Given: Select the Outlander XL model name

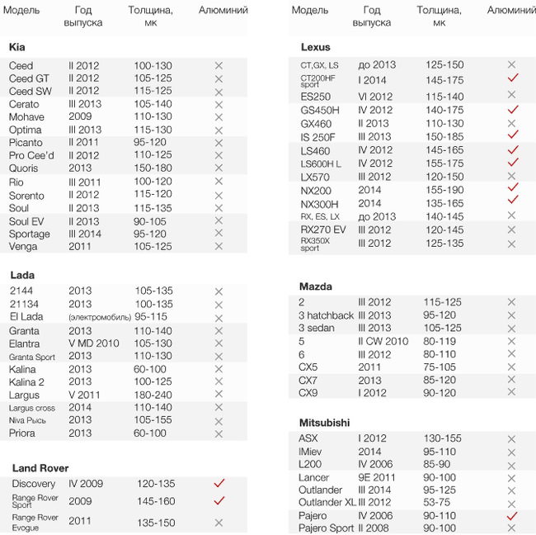Looking at the screenshot, I should click(327, 503).
